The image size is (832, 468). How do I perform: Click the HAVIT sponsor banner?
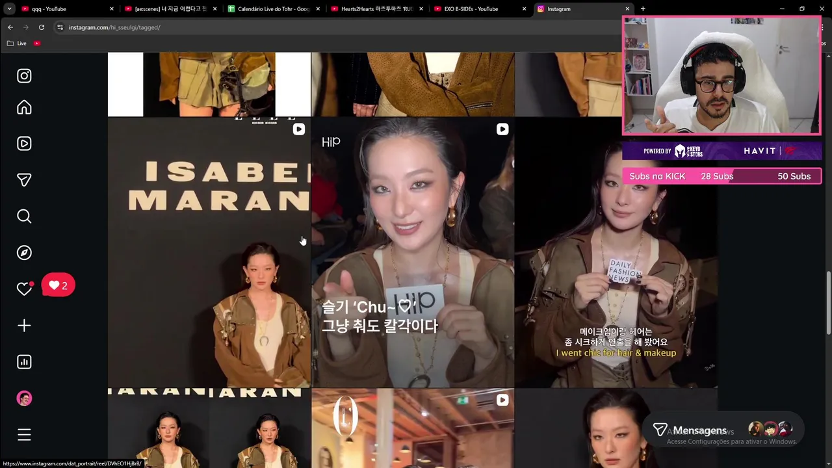[x=721, y=151]
